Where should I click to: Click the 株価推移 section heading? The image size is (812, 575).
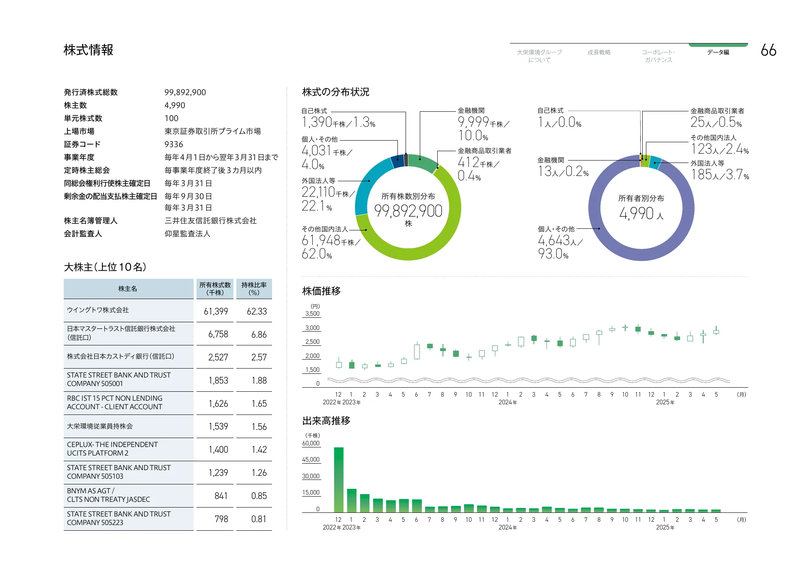322,291
